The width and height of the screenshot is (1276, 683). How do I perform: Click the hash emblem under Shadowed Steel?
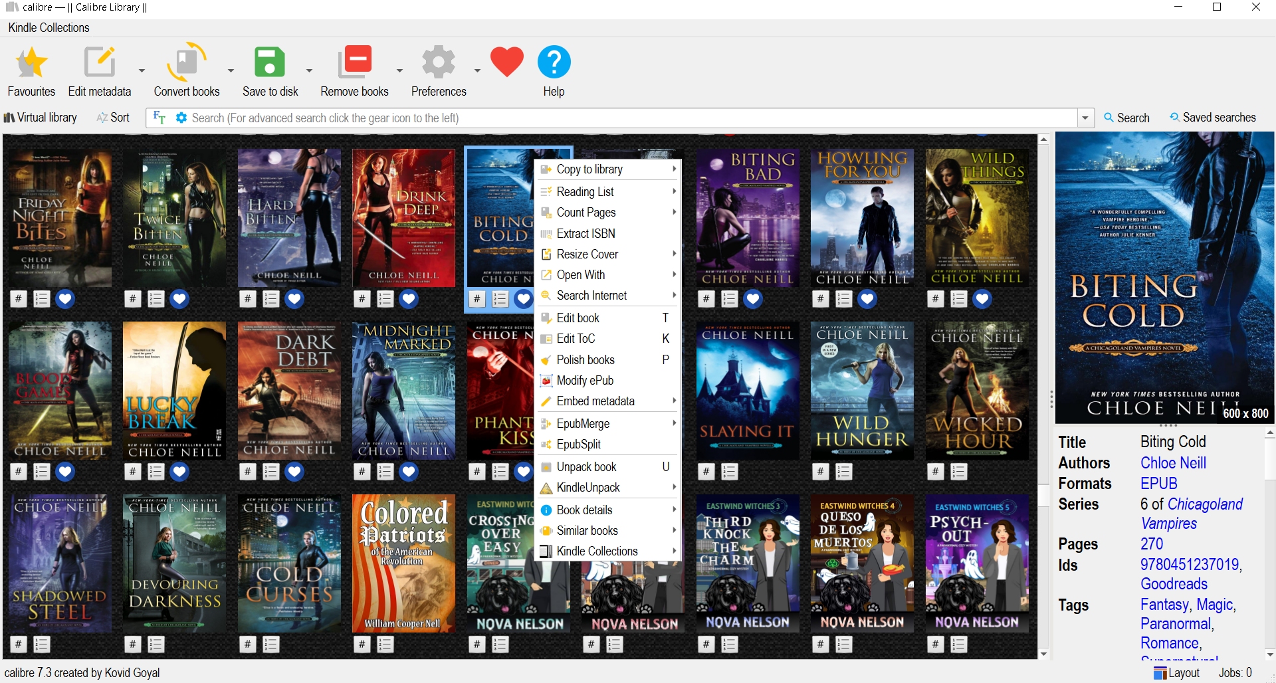[19, 644]
